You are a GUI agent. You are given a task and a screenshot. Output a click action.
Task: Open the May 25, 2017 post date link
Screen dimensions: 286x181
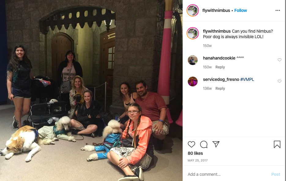(198, 161)
